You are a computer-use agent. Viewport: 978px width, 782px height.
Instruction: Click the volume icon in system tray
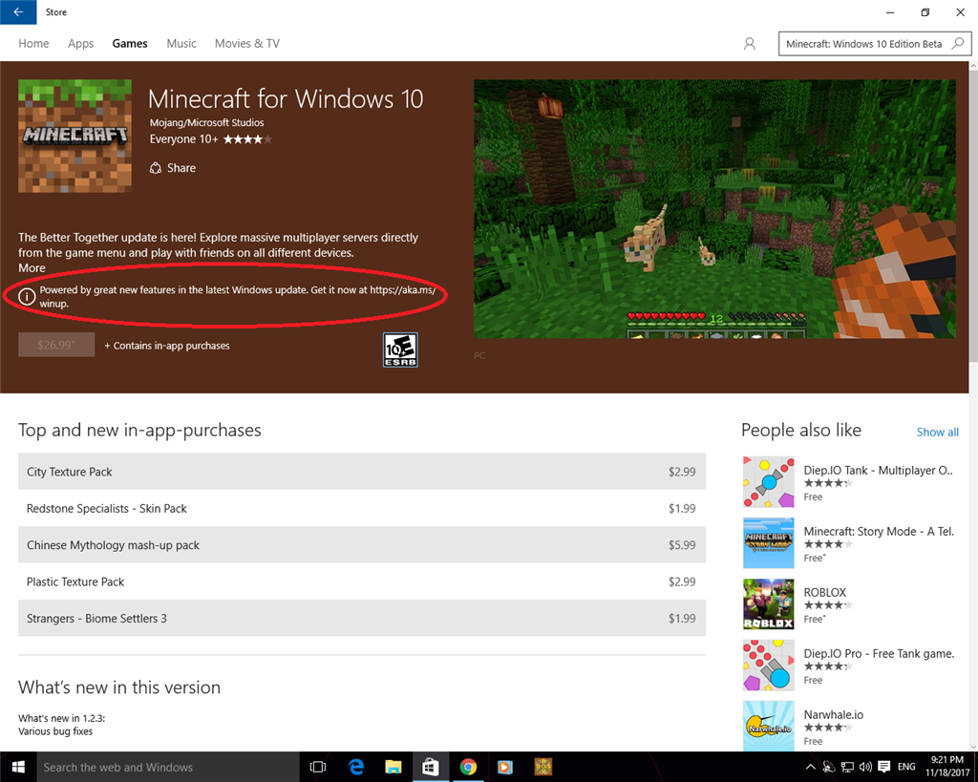pyautogui.click(x=865, y=767)
